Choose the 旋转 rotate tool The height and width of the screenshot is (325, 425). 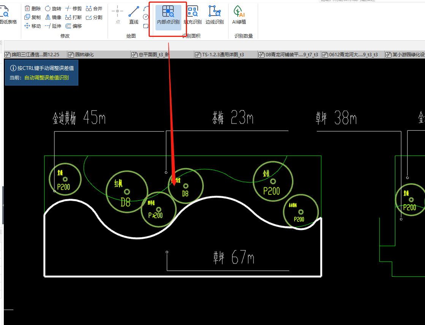pyautogui.click(x=53, y=8)
